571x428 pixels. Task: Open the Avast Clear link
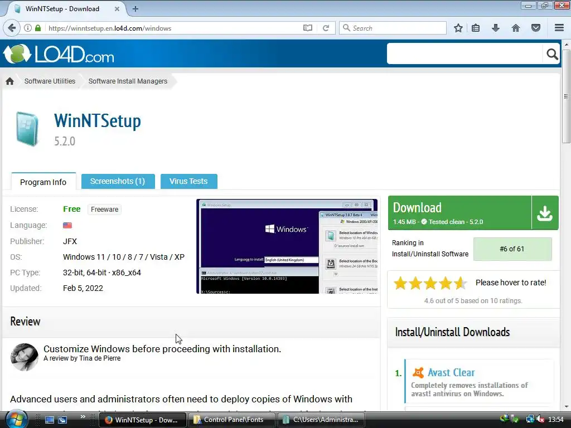(x=451, y=372)
